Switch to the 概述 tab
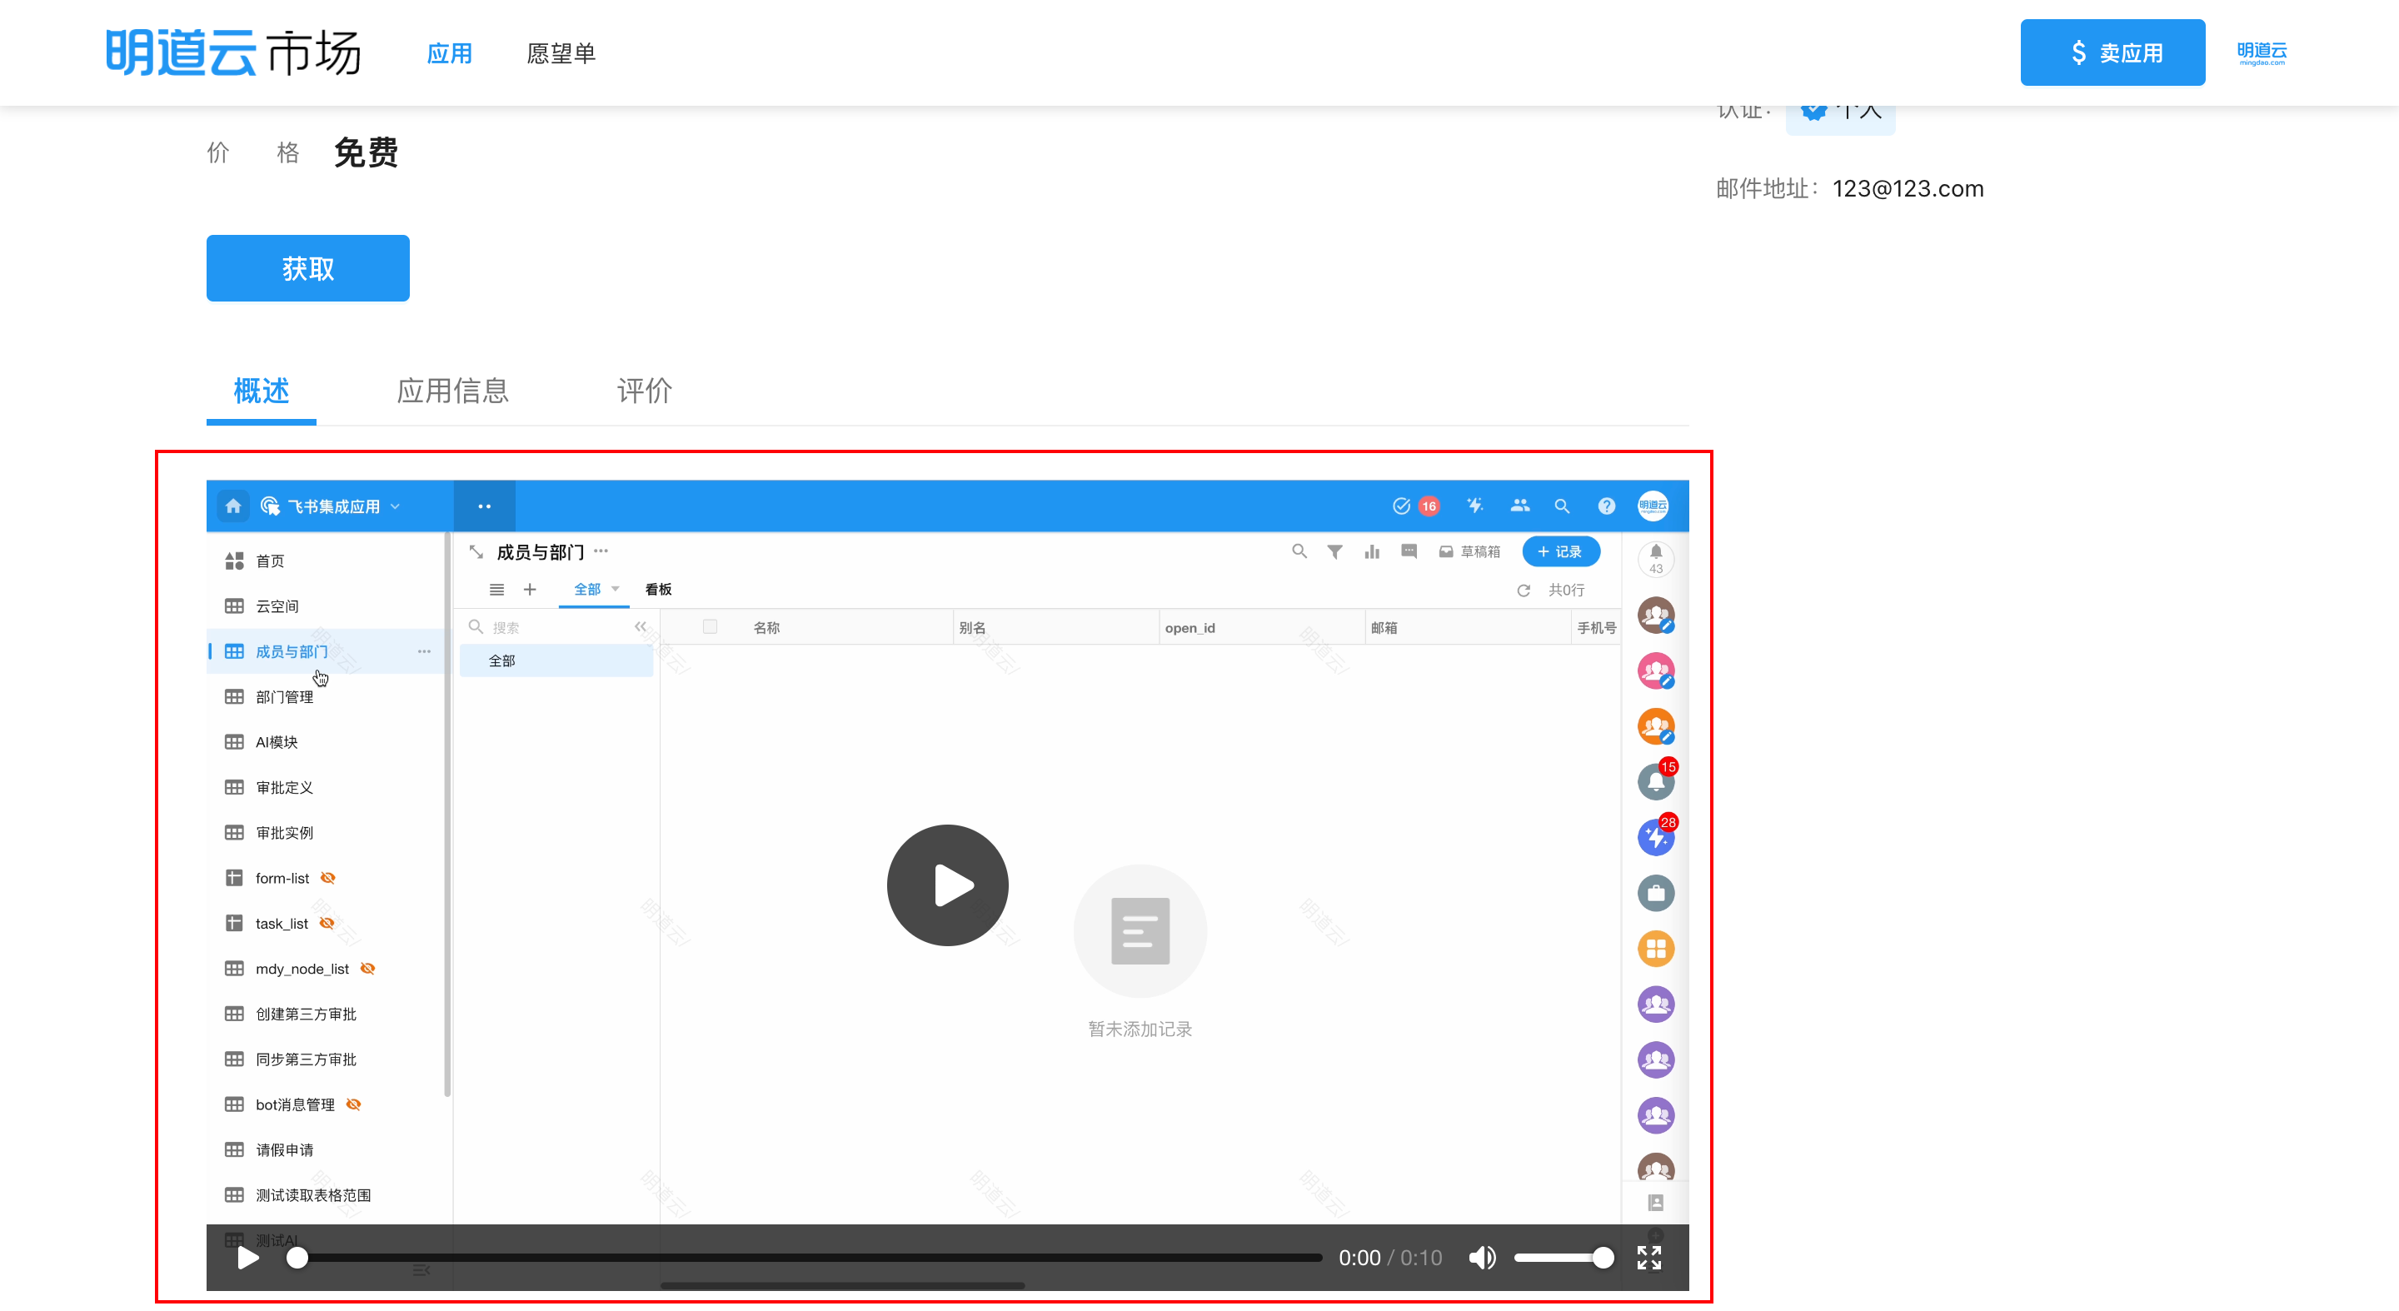Screen dimensions: 2399x1311 point(262,390)
